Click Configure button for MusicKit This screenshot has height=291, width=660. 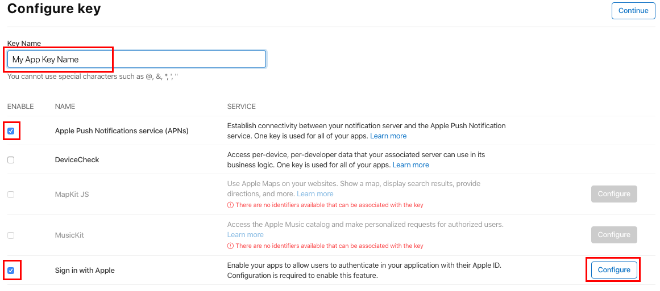pyautogui.click(x=614, y=235)
